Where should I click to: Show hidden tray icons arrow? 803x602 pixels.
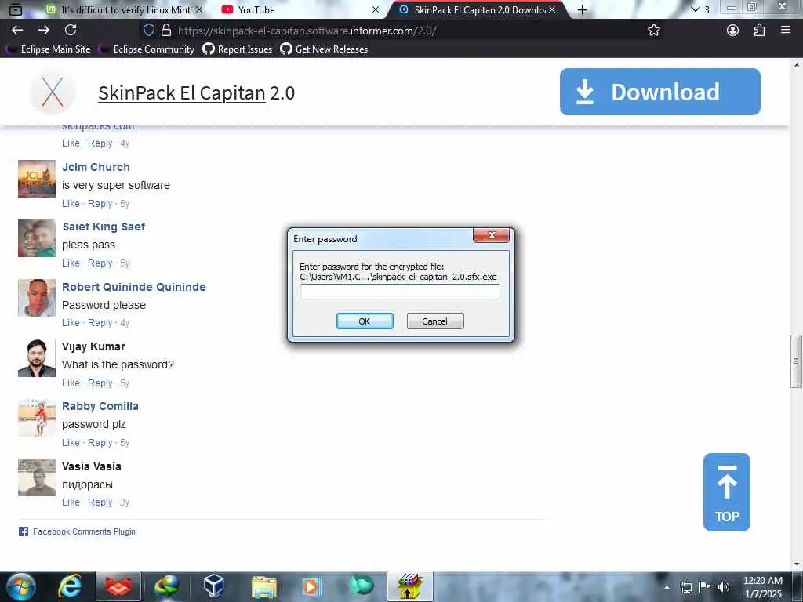667,587
